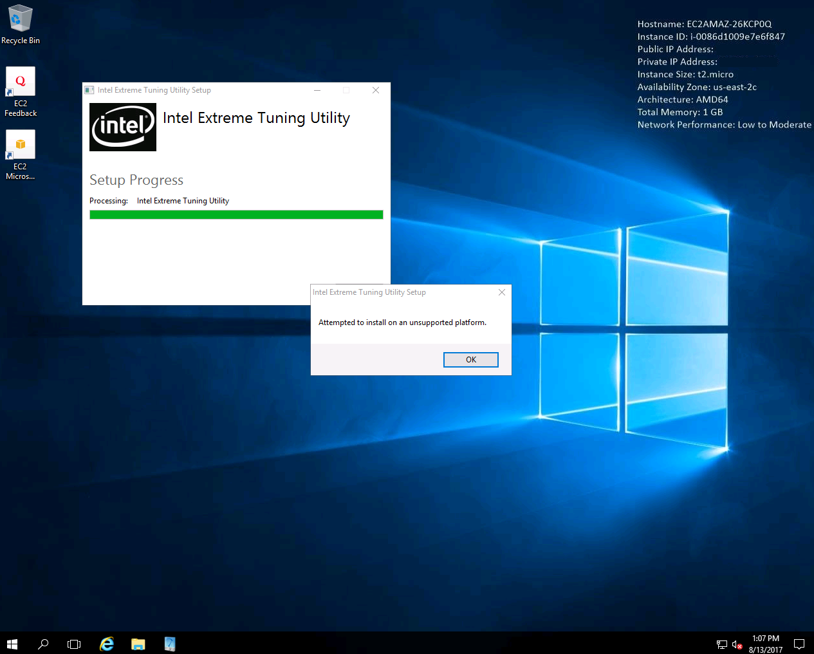Open the clock showing 1:07 PM

tap(766, 644)
